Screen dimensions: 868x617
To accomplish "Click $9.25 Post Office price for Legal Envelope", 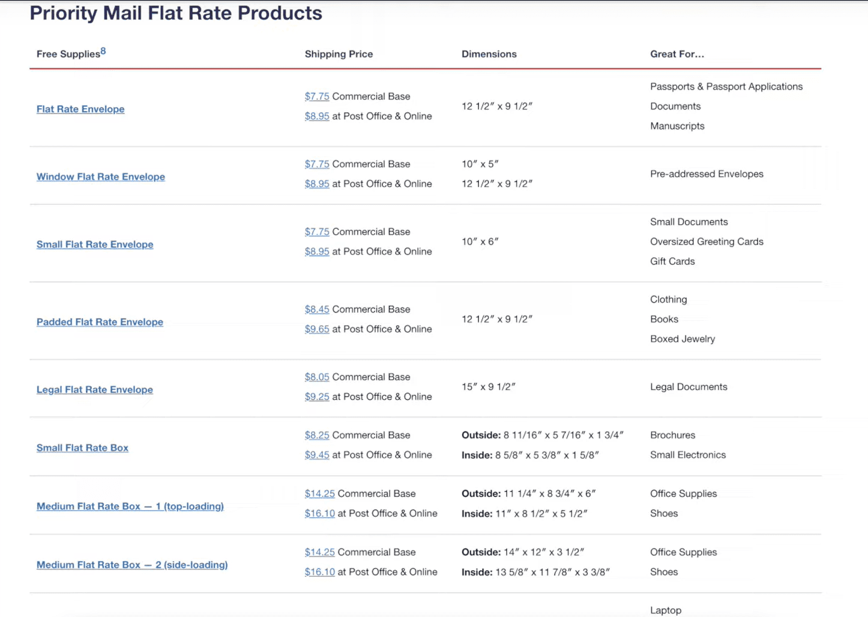I will pos(317,397).
